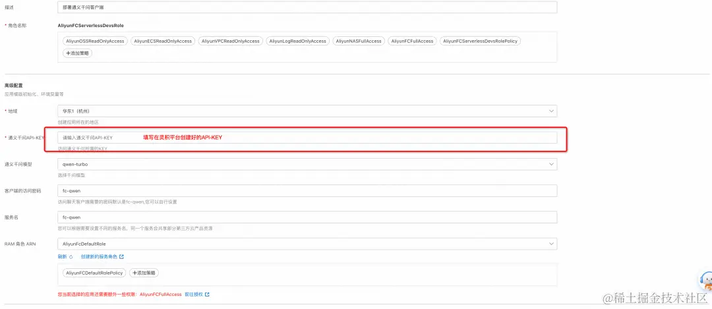Follow the 前往授权 authorization link

click(x=194, y=295)
